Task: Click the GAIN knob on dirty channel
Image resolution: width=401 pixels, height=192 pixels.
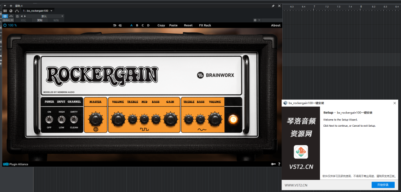Action: click(170, 118)
